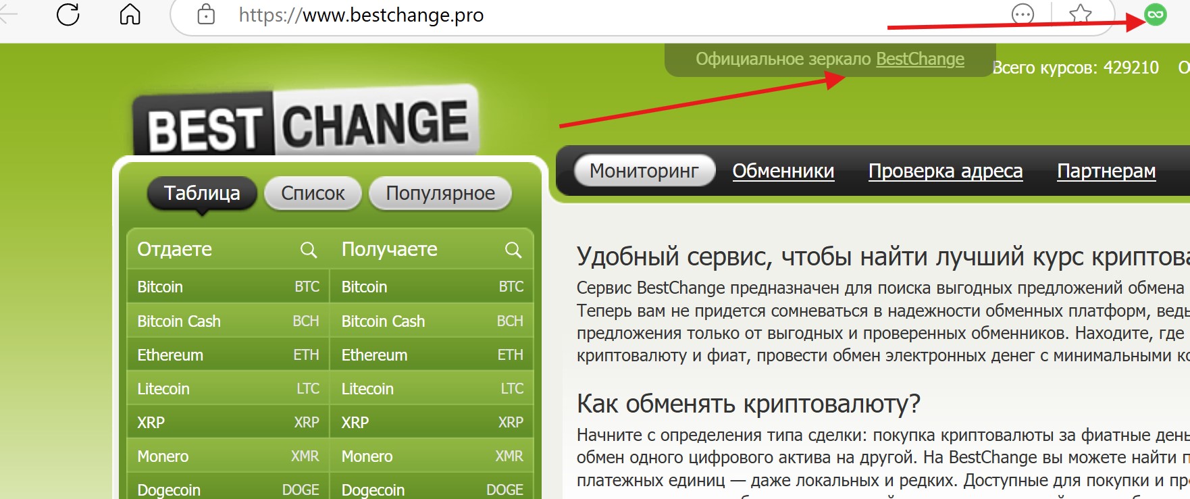Open the green infinity extension icon
Image resolution: width=1190 pixels, height=499 pixels.
[x=1156, y=14]
